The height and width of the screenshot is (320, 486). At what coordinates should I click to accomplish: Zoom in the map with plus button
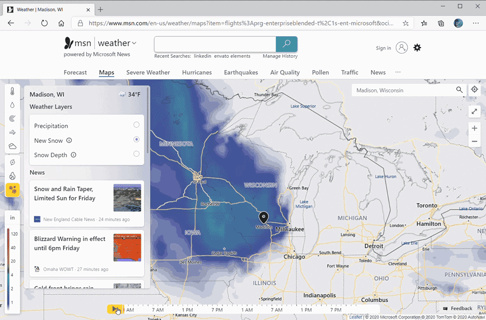[474, 128]
